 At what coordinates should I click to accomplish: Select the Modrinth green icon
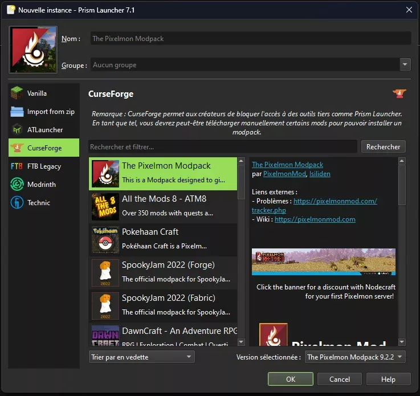(x=17, y=184)
